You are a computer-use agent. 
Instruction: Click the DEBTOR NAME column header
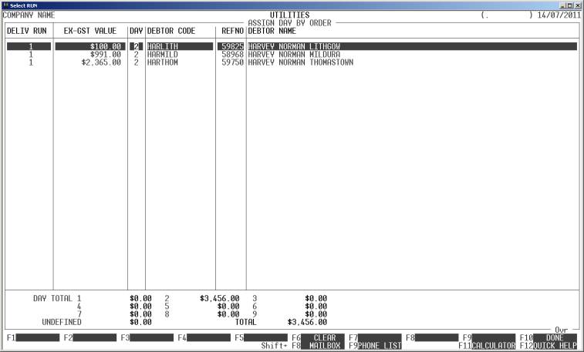(x=272, y=31)
